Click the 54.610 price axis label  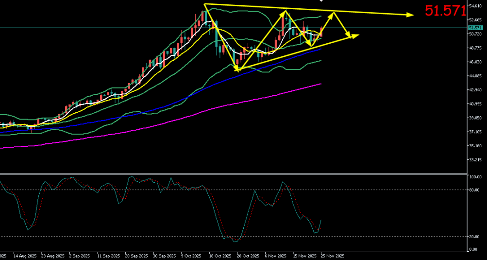pyautogui.click(x=474, y=6)
